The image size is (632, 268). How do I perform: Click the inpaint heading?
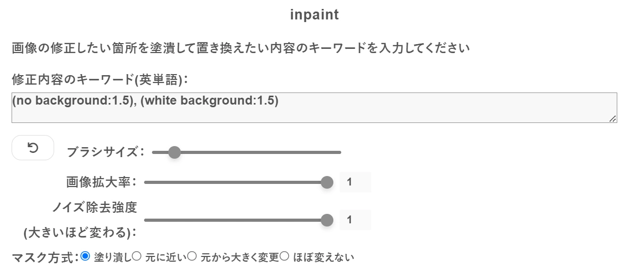point(314,15)
